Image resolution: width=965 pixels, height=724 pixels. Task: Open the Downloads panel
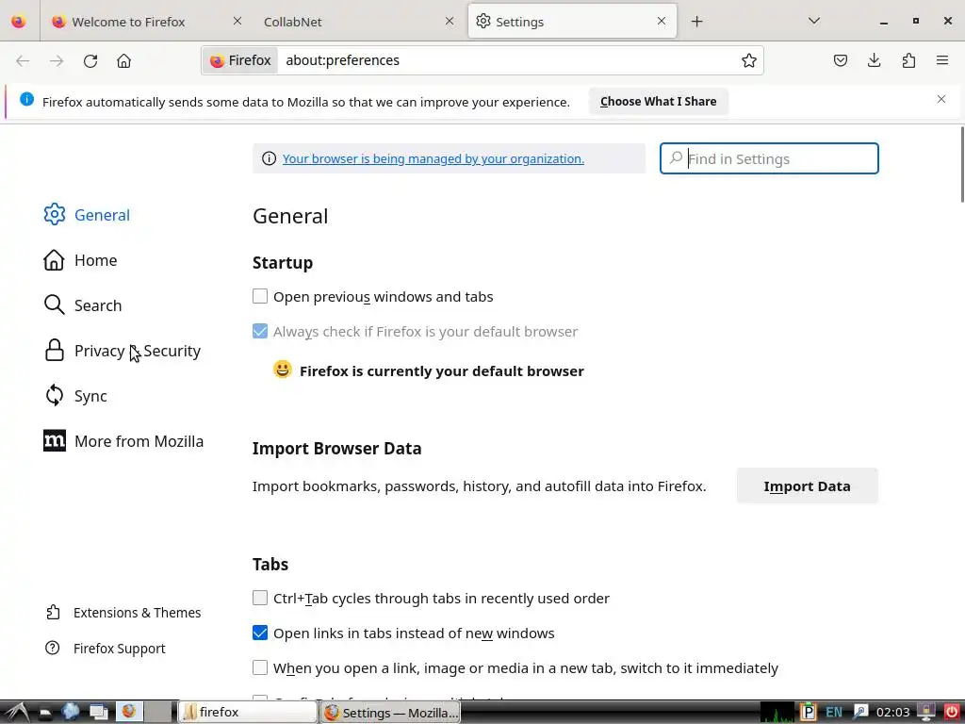click(874, 60)
